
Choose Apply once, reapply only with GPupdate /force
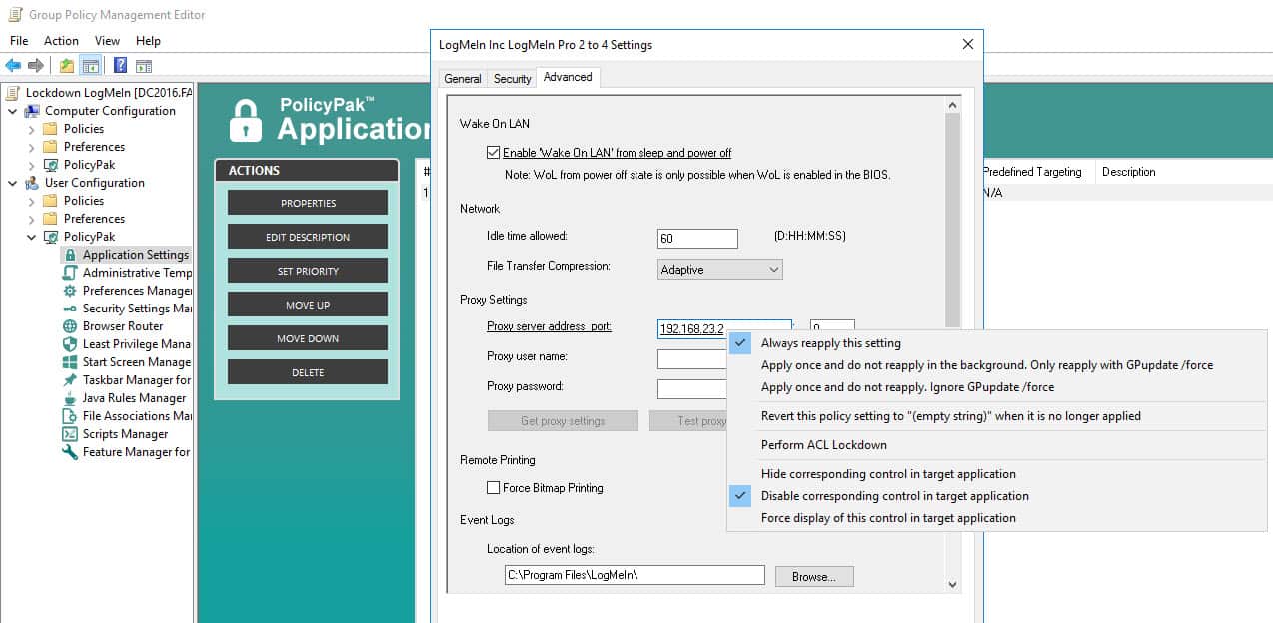(997, 365)
